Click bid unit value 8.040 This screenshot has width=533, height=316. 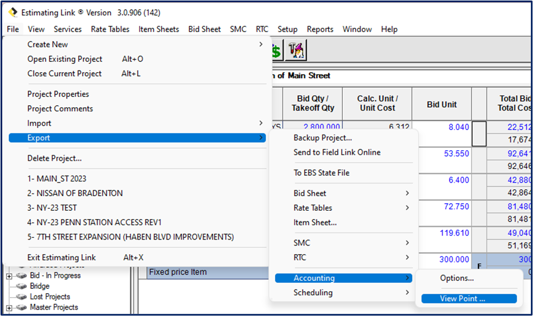459,127
